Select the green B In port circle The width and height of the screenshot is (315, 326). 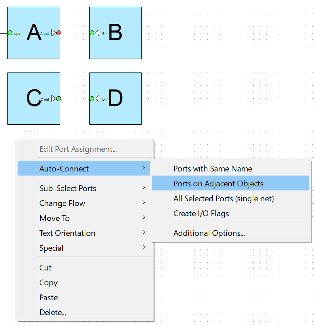coord(92,33)
